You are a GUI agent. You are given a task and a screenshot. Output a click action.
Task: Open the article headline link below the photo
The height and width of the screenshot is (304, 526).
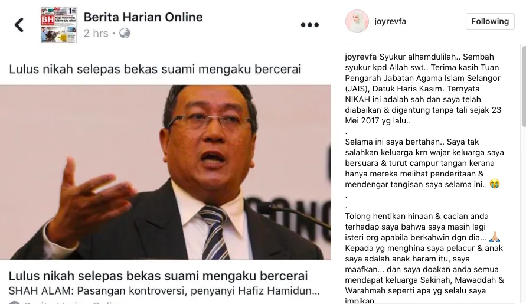point(158,276)
